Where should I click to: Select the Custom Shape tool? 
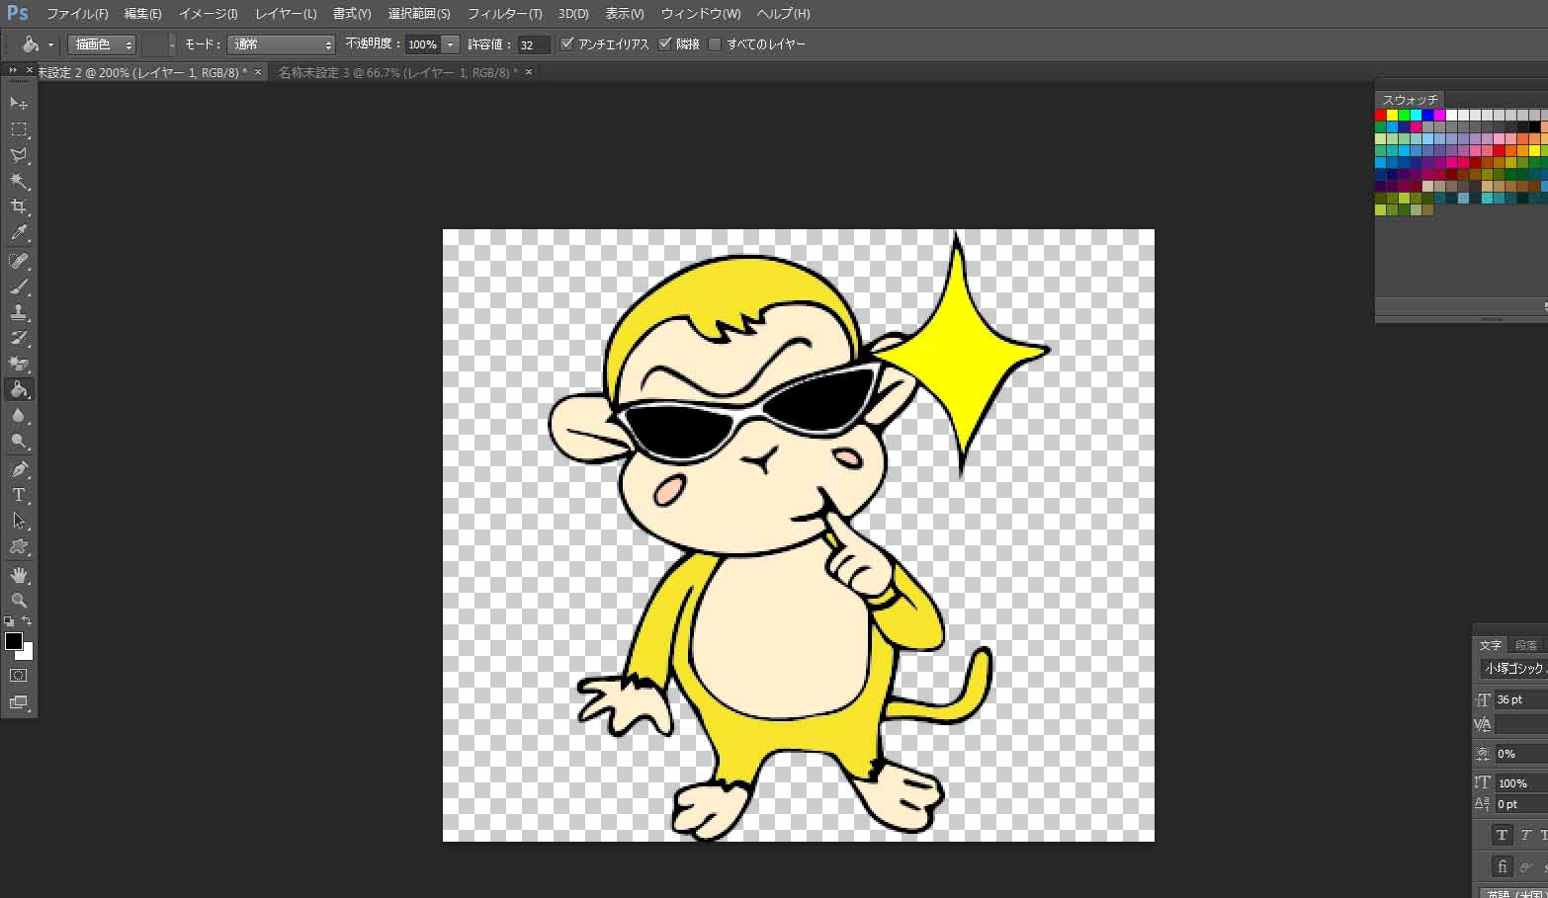pos(19,546)
